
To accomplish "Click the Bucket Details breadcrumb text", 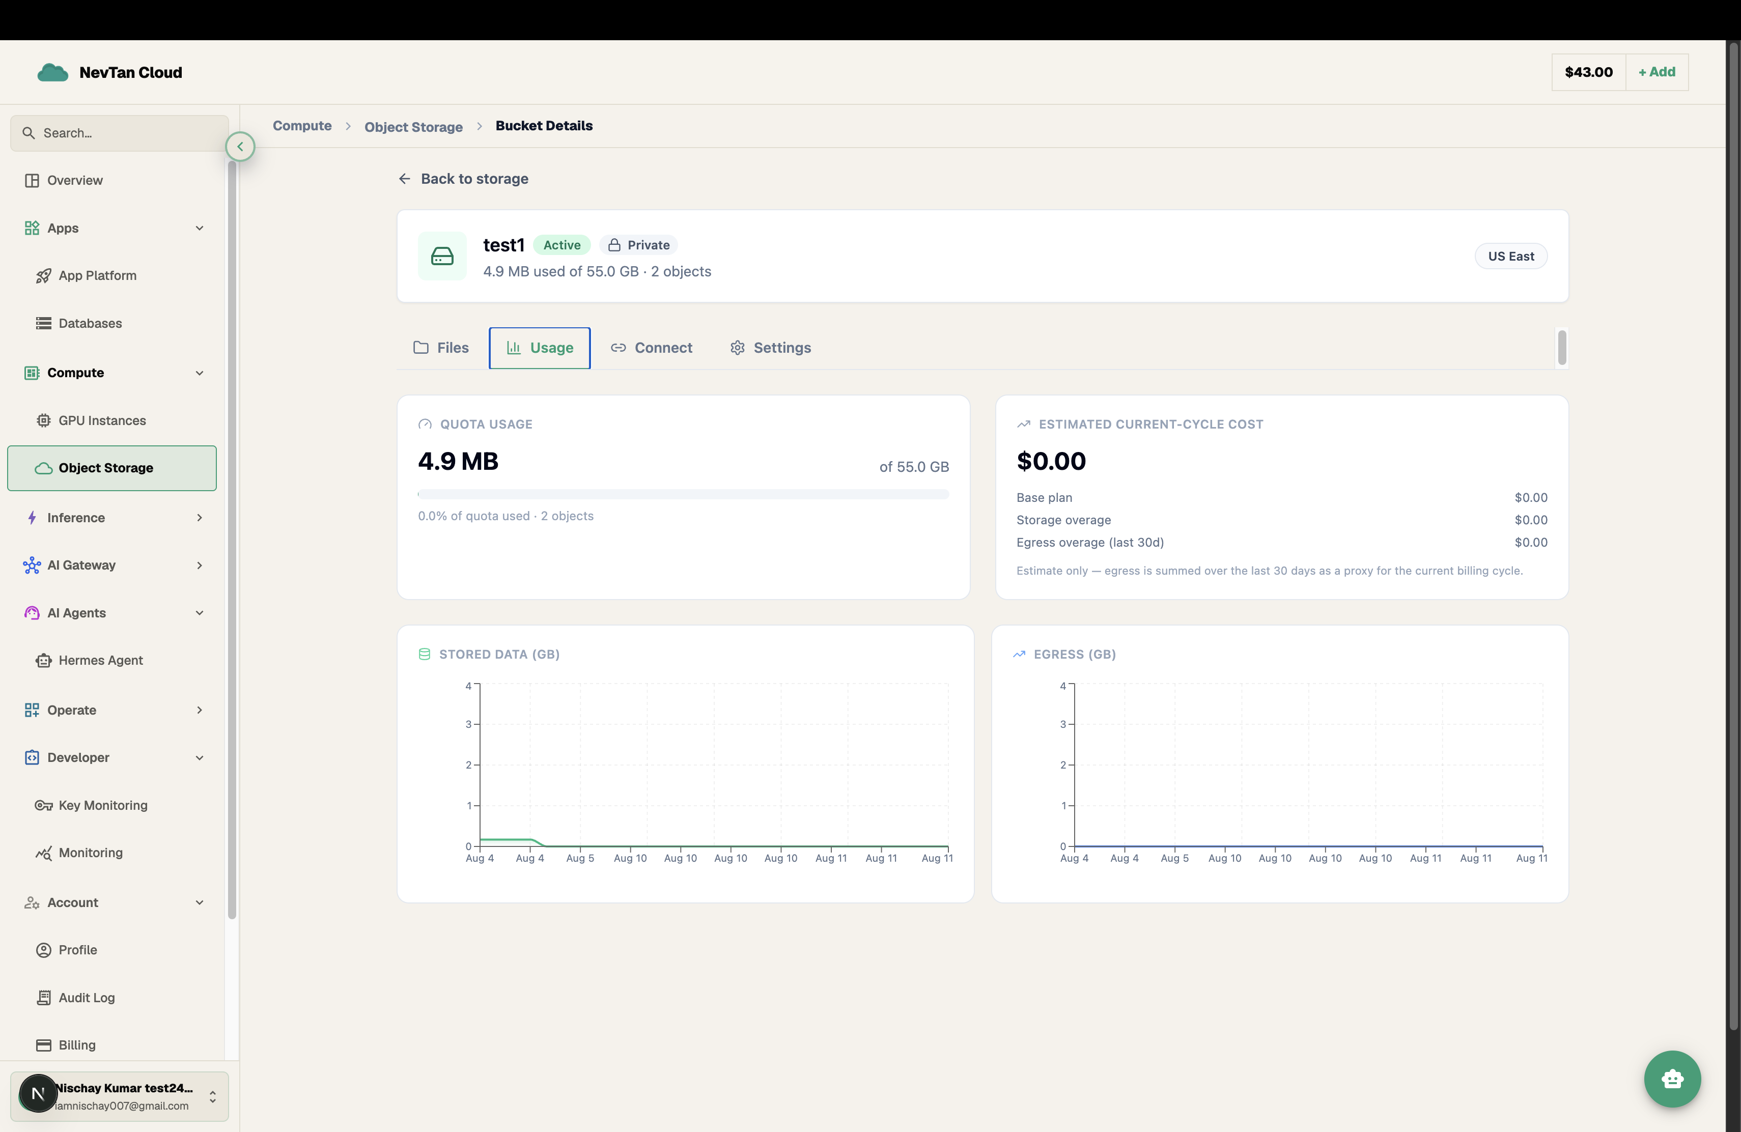I will tap(544, 126).
